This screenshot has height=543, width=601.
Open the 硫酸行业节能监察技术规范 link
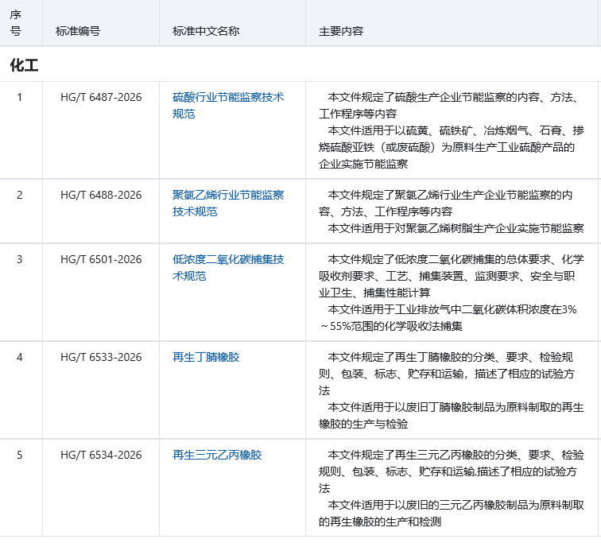[228, 98]
